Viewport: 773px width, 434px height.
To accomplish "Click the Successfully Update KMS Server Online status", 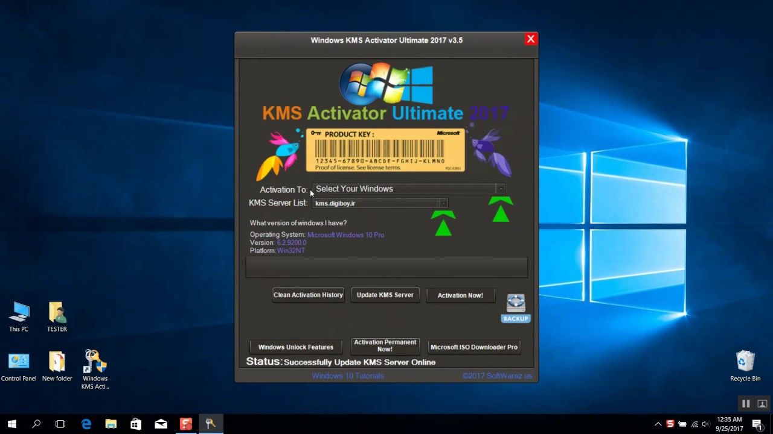I will (x=359, y=362).
